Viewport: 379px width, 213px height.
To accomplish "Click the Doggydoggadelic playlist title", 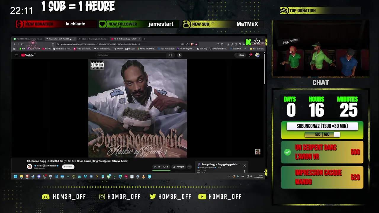I will [221, 164].
